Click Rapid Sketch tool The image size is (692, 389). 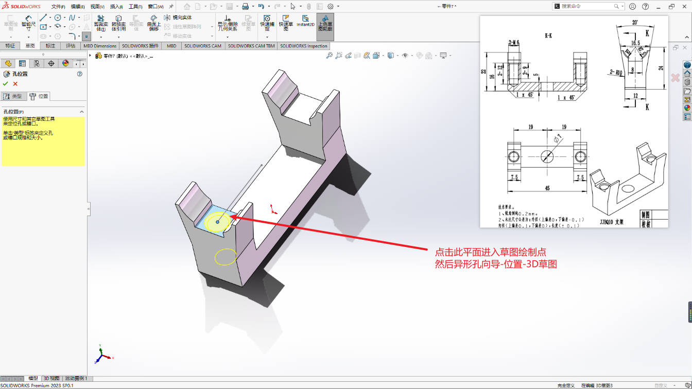pos(286,23)
